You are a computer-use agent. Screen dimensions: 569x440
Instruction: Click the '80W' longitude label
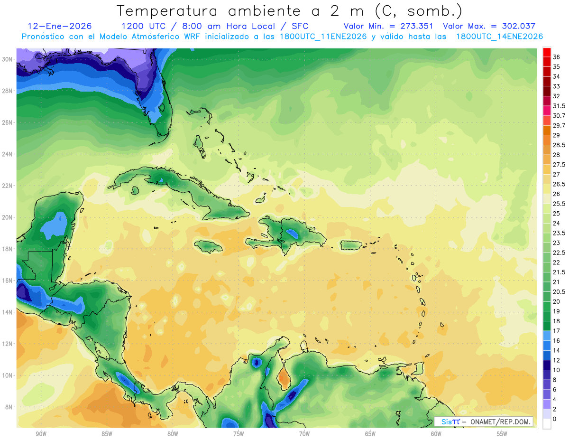click(x=173, y=434)
